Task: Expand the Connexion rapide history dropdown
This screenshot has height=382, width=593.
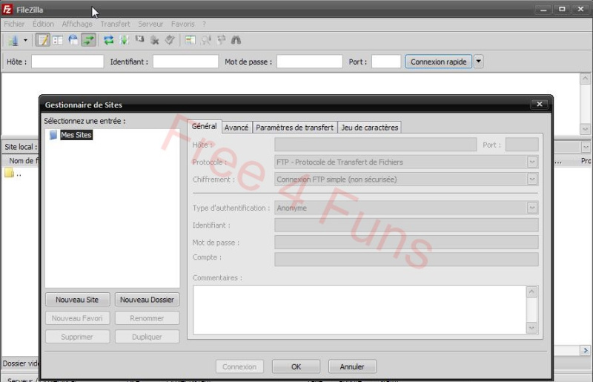Action: pyautogui.click(x=478, y=62)
